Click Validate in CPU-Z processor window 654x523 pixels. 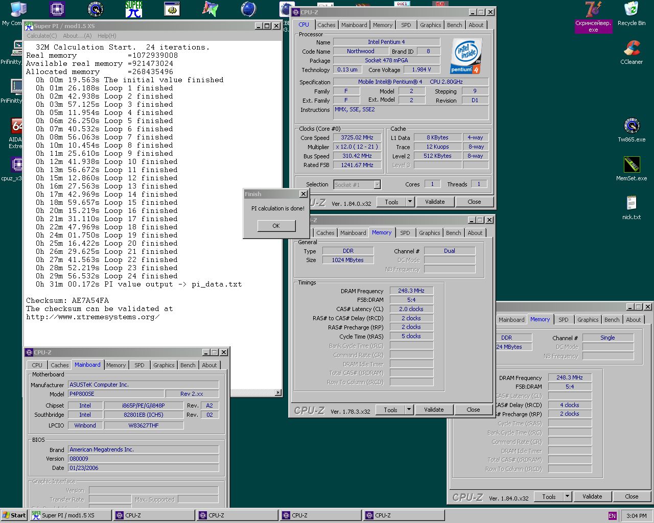coord(435,202)
